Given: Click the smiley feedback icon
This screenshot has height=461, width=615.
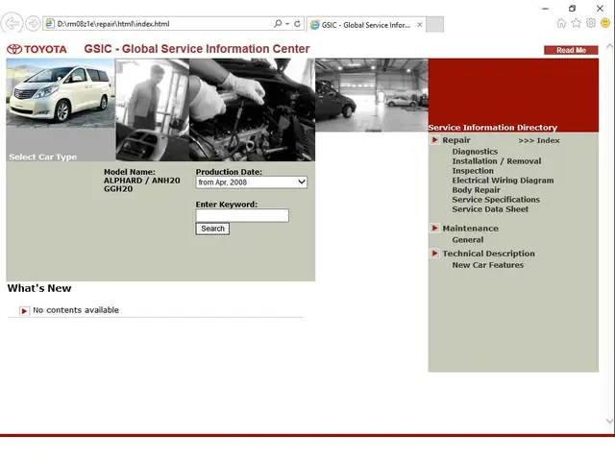Looking at the screenshot, I should 605,23.
